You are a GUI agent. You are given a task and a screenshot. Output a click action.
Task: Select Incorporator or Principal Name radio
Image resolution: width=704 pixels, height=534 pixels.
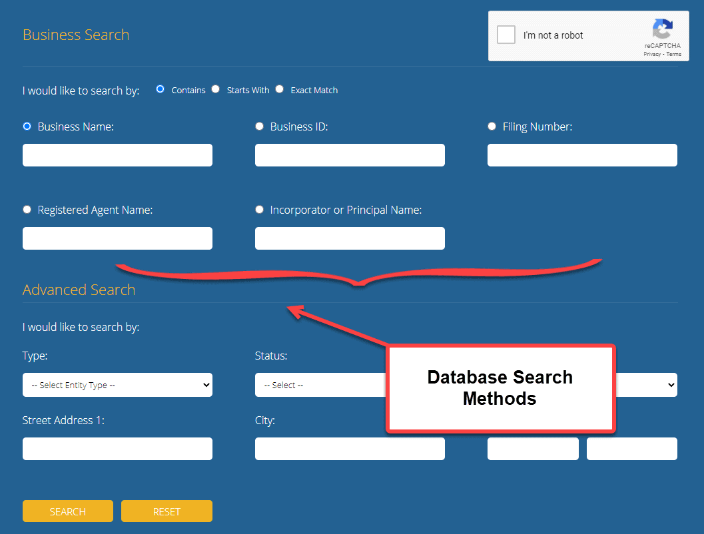[259, 210]
